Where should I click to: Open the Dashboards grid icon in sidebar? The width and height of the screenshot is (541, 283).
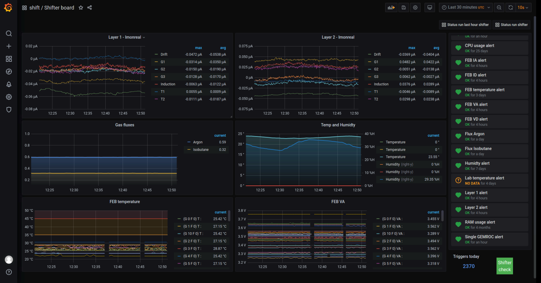(9, 59)
